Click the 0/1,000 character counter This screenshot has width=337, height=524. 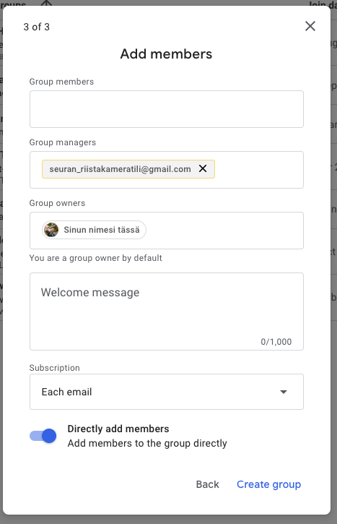pyautogui.click(x=276, y=342)
